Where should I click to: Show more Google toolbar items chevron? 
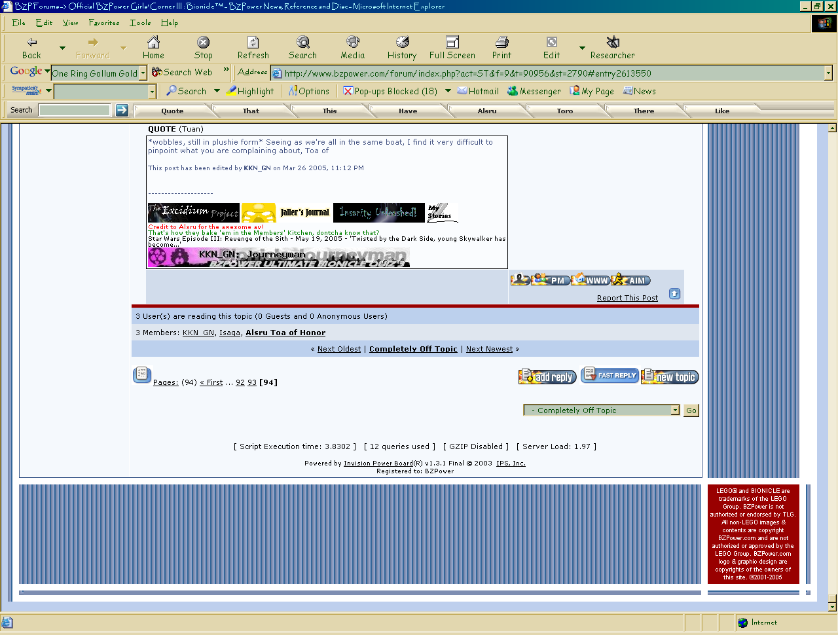pyautogui.click(x=227, y=69)
